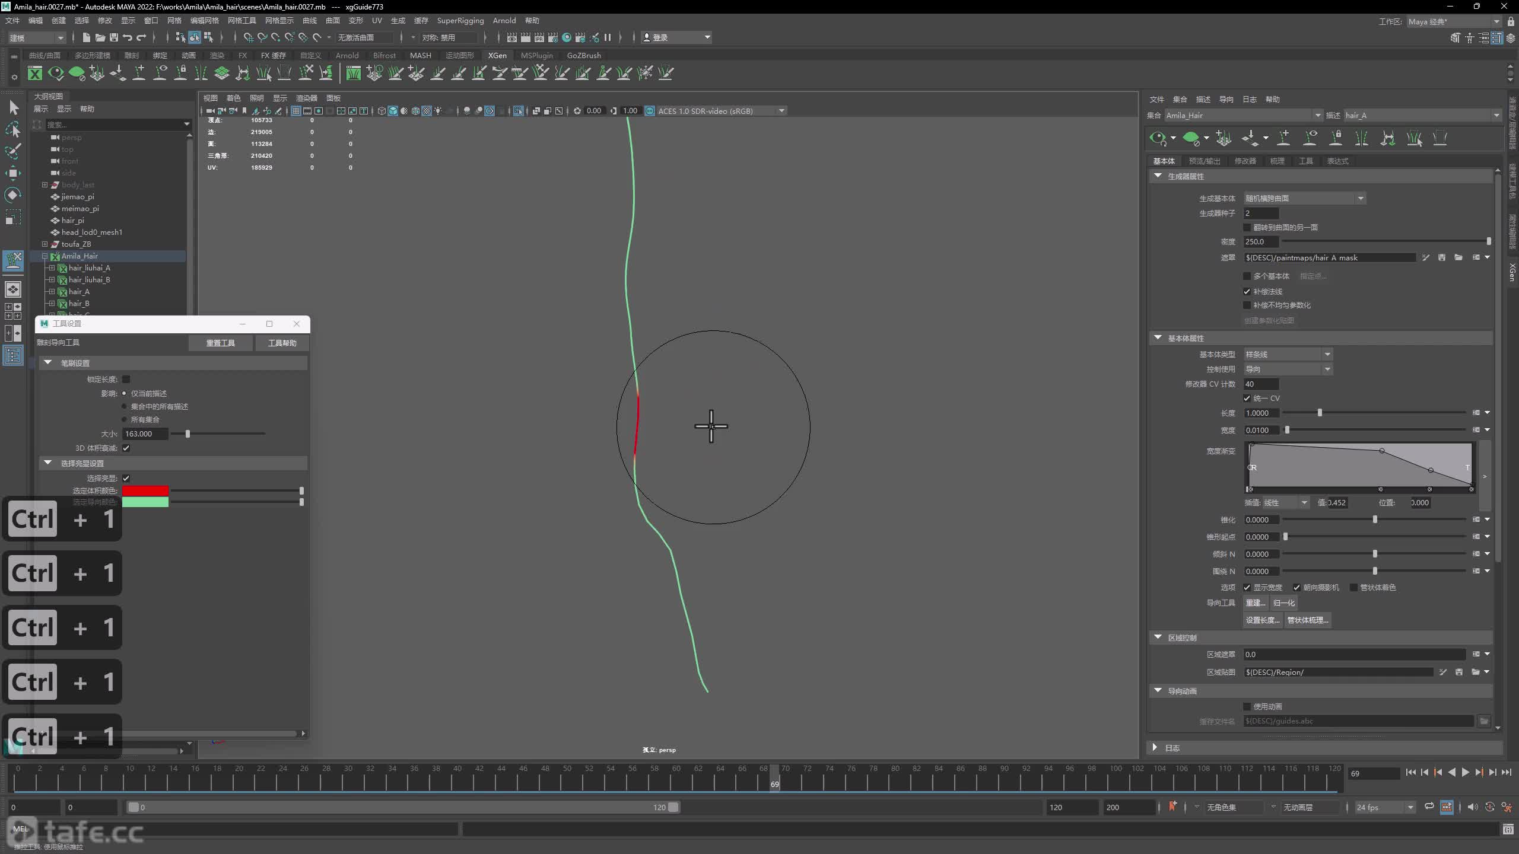Click the brush size slider
Viewport: 1519px width, 854px height.
point(218,434)
